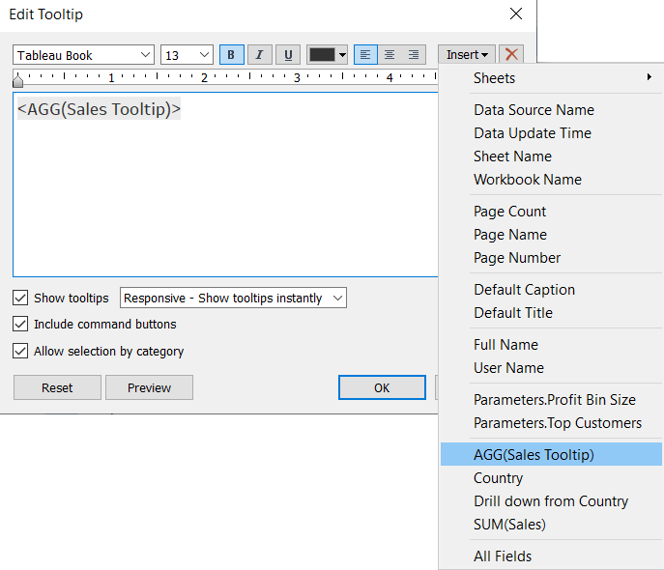This screenshot has width=664, height=570.
Task: Insert Sheet Name field
Action: (551, 157)
